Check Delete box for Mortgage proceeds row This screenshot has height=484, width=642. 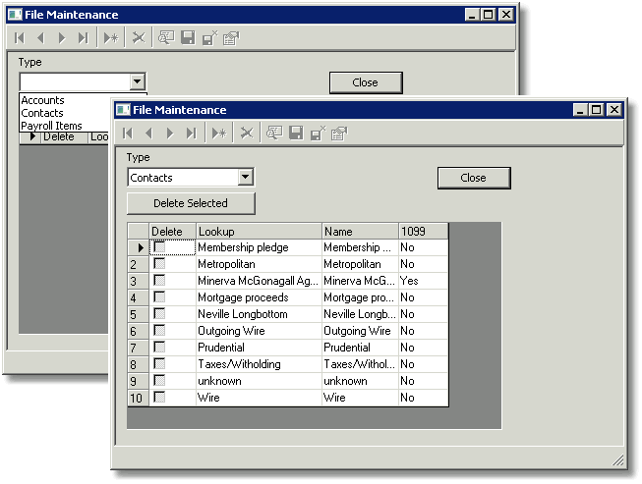coord(159,297)
